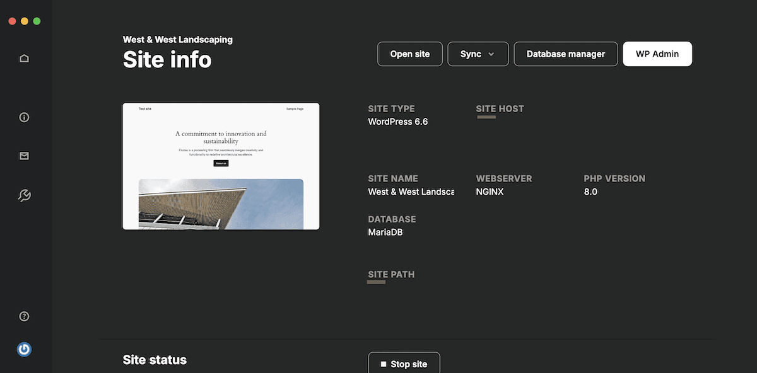
Task: Click the Site info heading
Action: tap(167, 60)
